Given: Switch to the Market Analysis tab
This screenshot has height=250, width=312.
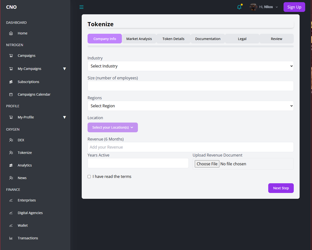Looking at the screenshot, I should tap(139, 39).
